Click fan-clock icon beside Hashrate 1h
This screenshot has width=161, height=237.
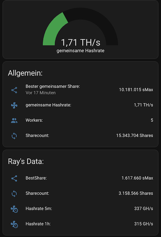tap(14, 224)
